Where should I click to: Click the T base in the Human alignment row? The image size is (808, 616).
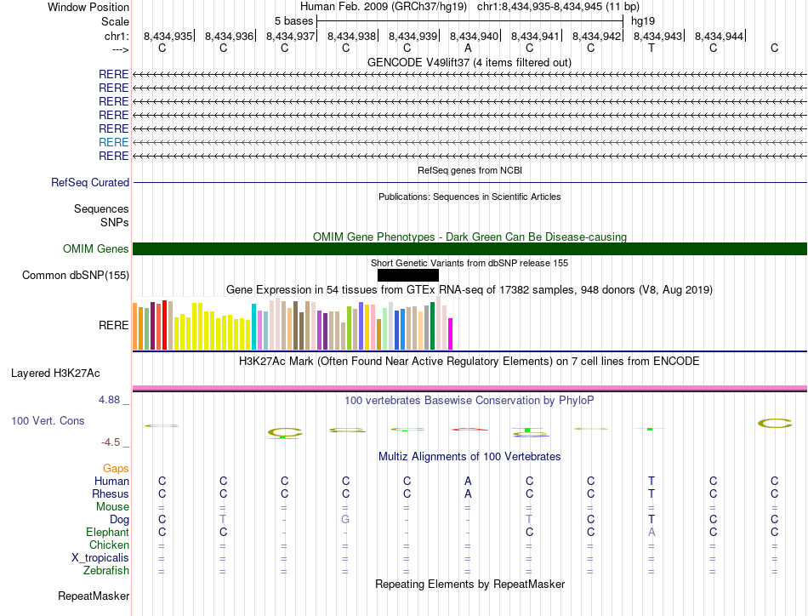(652, 481)
